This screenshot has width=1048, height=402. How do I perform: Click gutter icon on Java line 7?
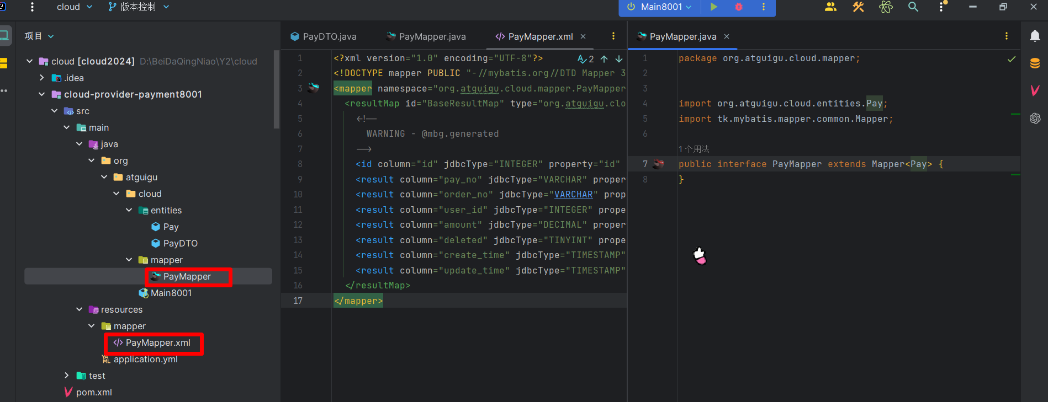658,163
